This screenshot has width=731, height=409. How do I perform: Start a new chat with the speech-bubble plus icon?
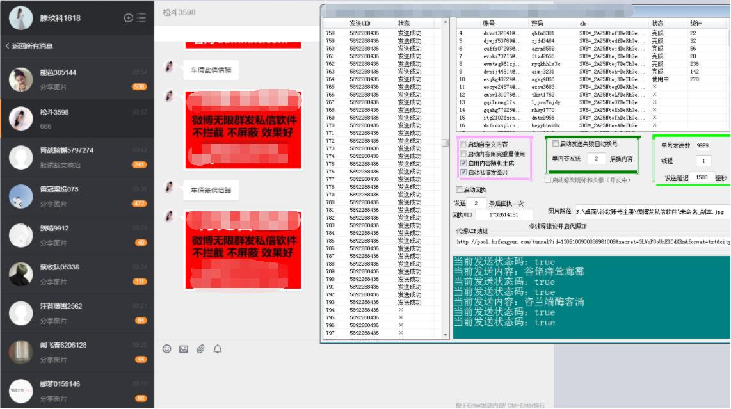click(x=128, y=18)
